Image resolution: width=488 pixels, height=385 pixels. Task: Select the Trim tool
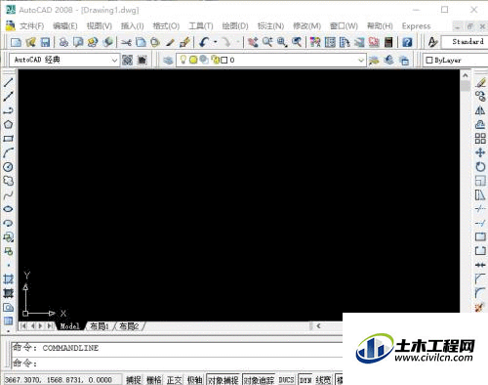480,208
